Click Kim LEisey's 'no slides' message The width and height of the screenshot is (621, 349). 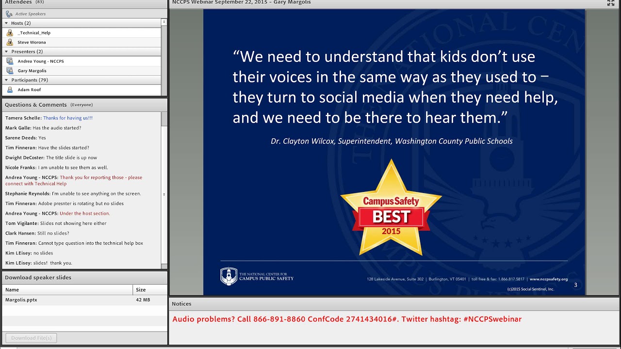tap(29, 253)
